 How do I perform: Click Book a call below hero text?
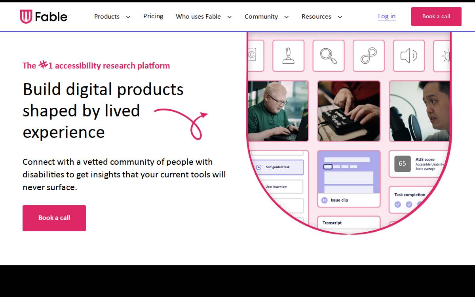coord(54,218)
